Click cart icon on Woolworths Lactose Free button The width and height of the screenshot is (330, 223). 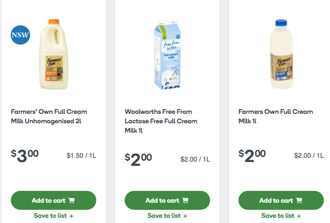point(185,200)
